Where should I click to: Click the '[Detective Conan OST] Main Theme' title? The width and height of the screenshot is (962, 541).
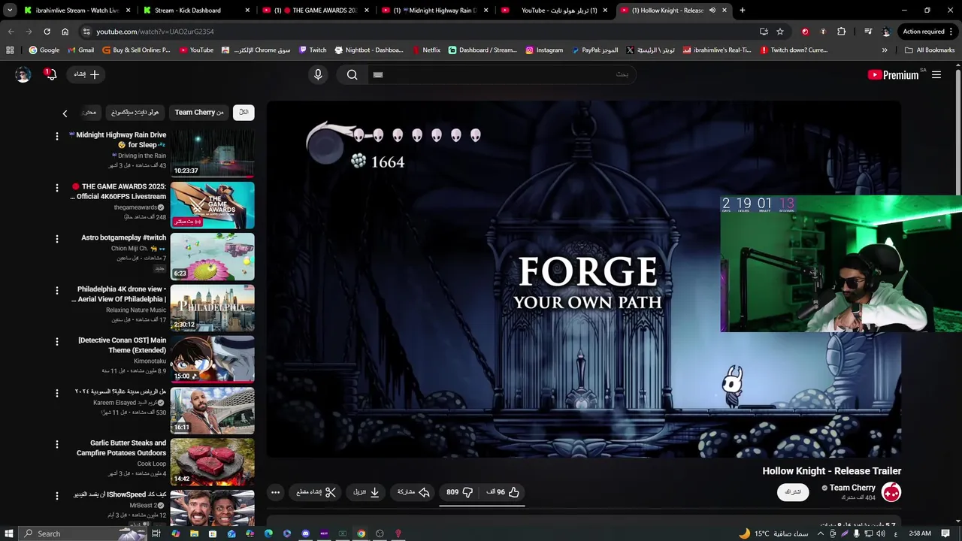coord(122,345)
